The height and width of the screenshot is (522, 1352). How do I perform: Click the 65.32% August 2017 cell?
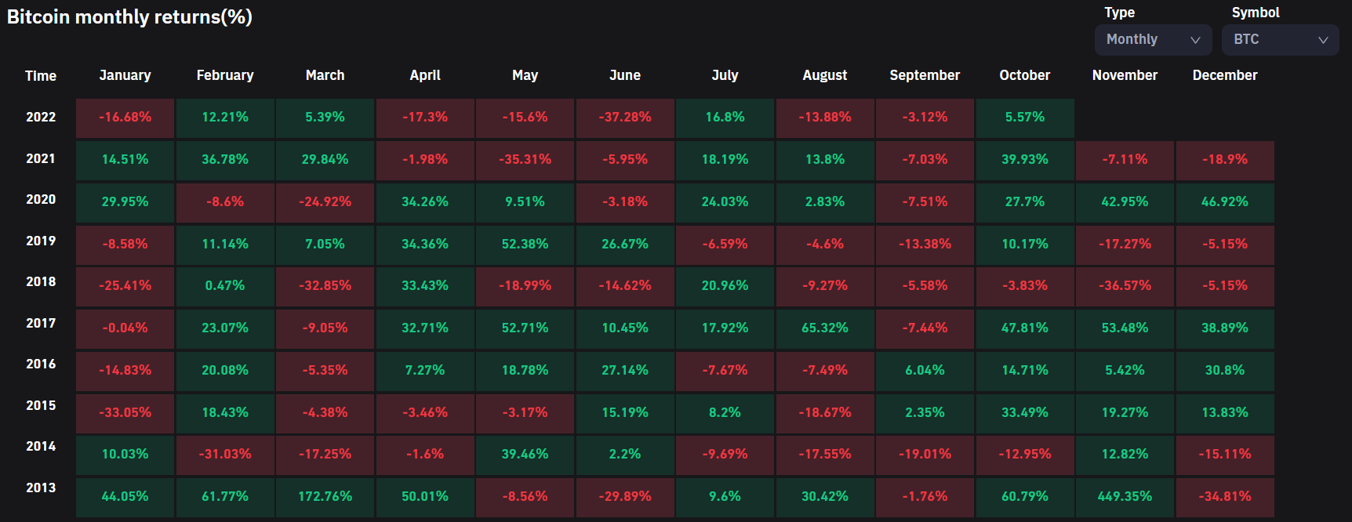click(x=825, y=328)
